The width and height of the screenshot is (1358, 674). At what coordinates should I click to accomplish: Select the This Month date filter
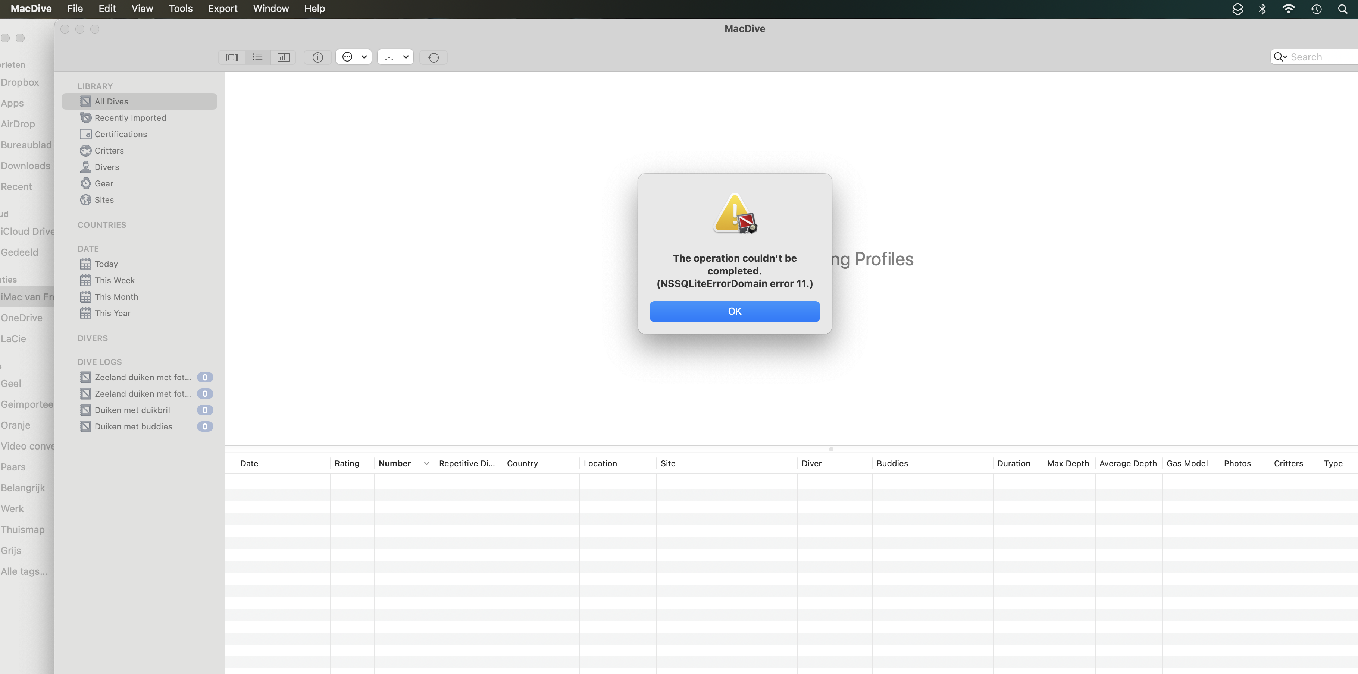click(116, 297)
